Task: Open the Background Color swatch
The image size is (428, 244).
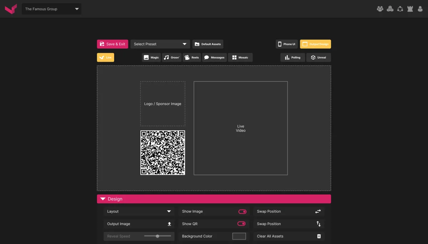Action: (239, 236)
